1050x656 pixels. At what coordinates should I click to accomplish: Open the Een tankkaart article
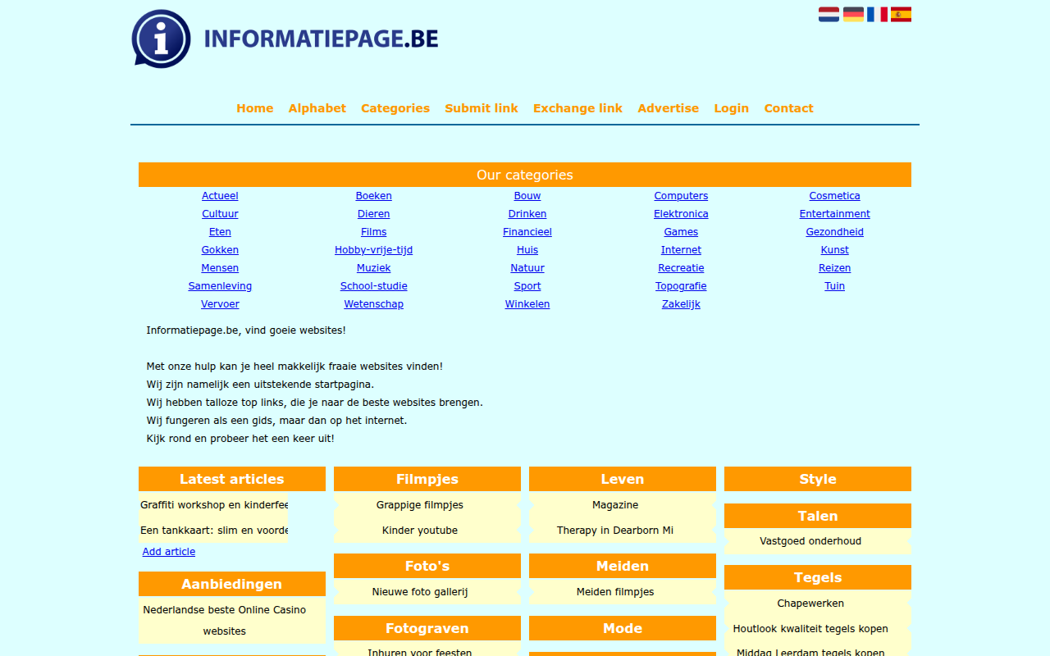point(214,531)
